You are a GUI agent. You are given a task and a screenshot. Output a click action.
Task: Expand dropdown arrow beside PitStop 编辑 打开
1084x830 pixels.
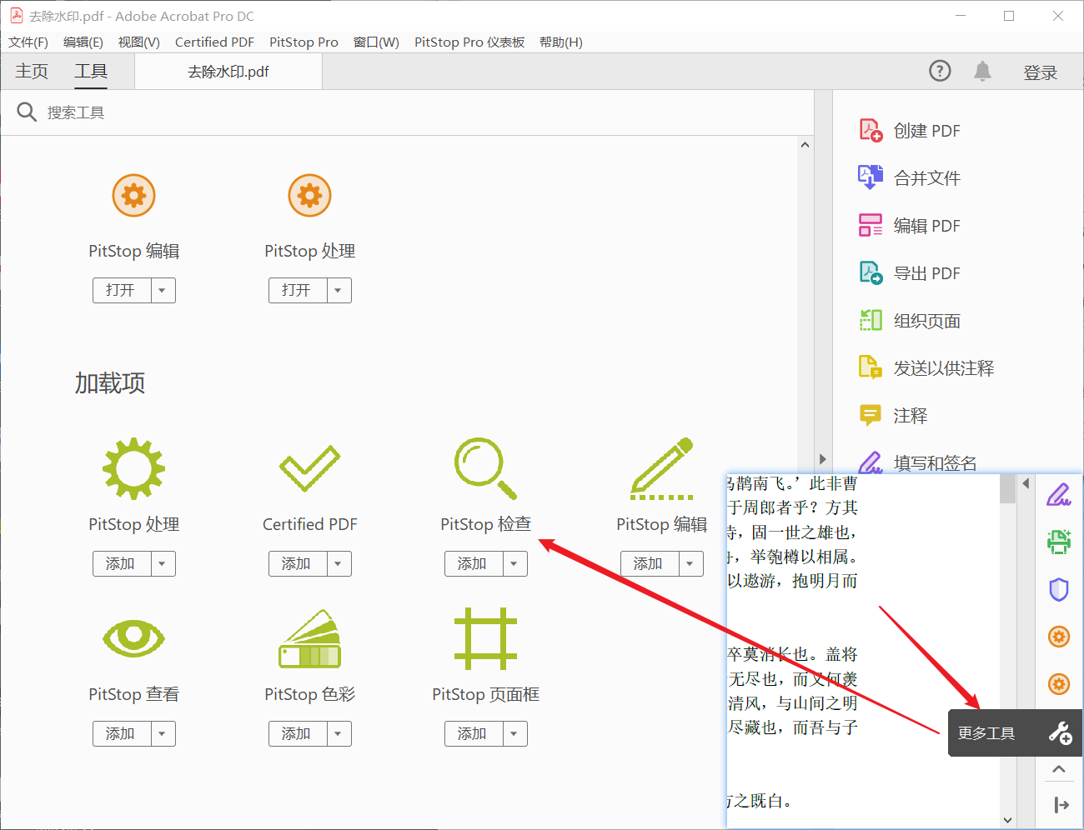(163, 291)
